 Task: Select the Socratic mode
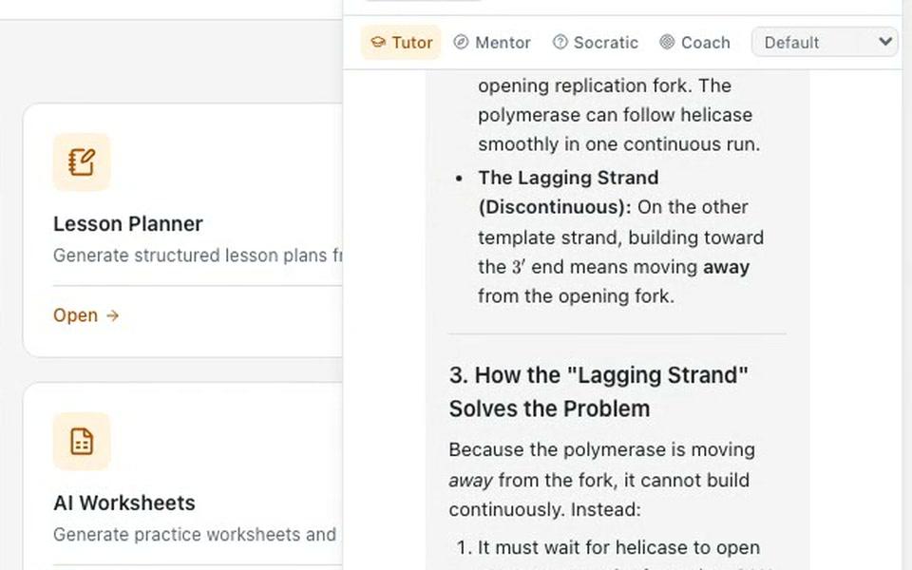595,43
